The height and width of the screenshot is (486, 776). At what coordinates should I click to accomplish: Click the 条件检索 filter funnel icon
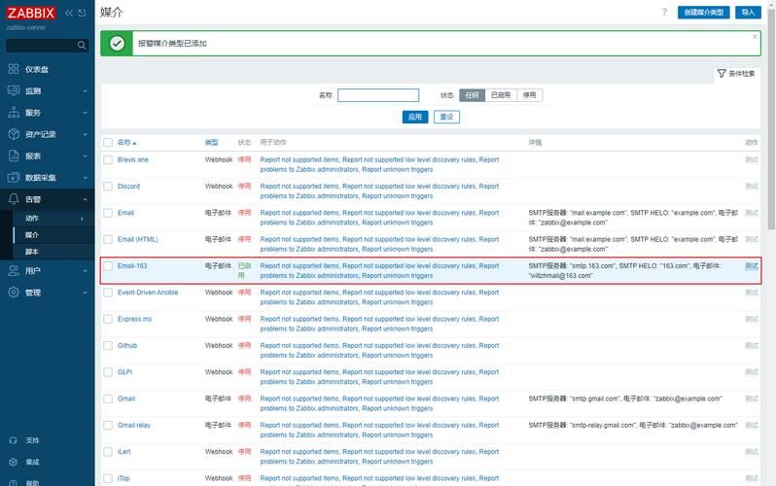722,73
